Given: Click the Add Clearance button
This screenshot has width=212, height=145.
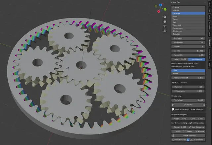Looking at the screenshot, I should (196, 127).
